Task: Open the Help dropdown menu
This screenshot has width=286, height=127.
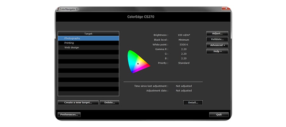Action: point(217,51)
